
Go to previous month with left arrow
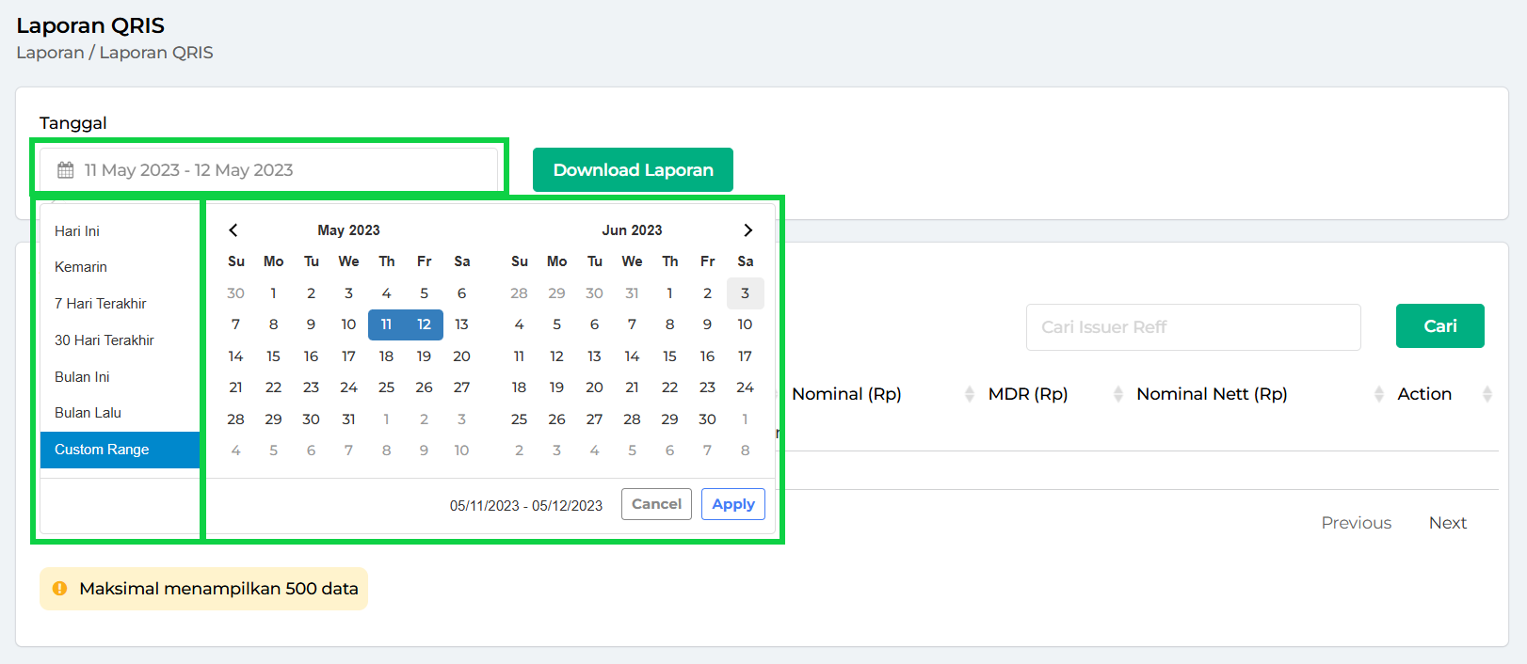[x=233, y=230]
